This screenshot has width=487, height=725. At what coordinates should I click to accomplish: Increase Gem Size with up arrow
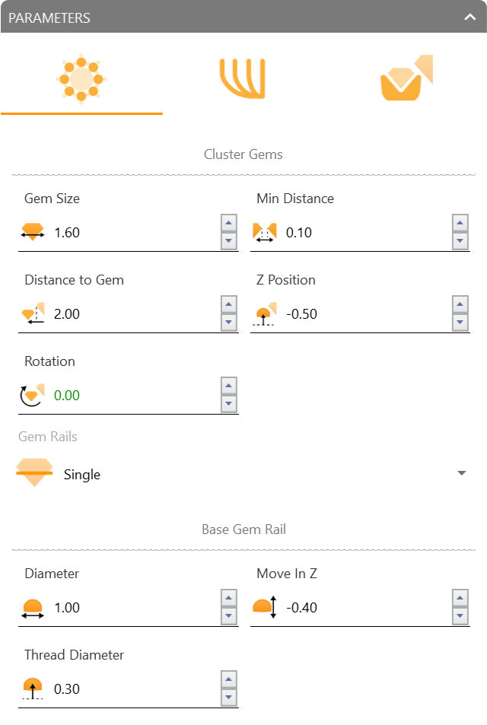point(229,223)
